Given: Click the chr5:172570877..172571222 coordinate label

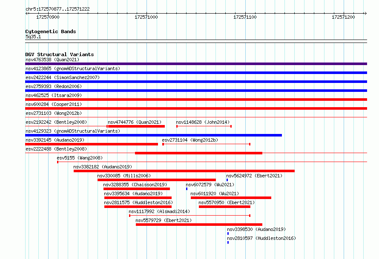Looking at the screenshot, I should (x=57, y=9).
